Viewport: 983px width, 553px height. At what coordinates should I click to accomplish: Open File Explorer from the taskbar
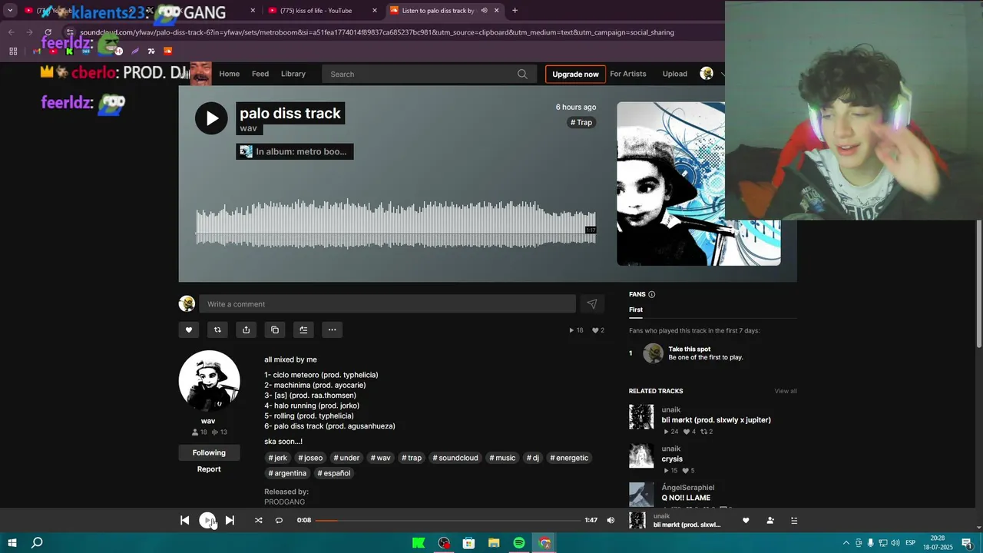point(494,543)
